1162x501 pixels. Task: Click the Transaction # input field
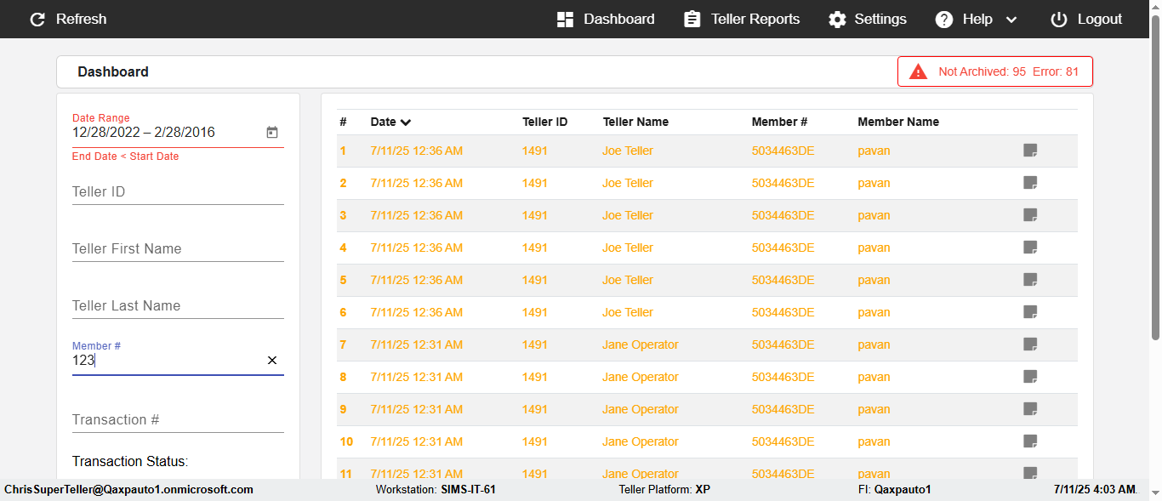click(x=178, y=420)
